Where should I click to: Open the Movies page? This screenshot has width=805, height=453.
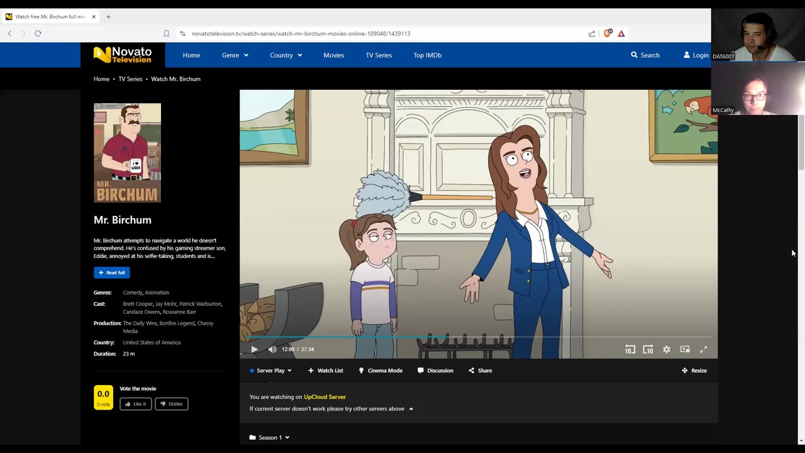[333, 55]
